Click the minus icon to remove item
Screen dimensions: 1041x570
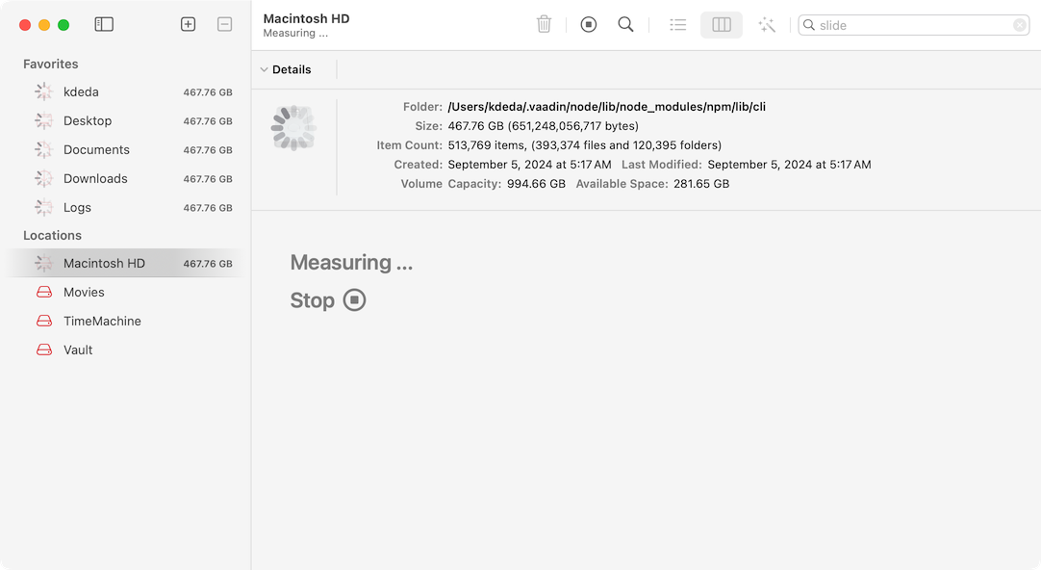click(x=224, y=24)
